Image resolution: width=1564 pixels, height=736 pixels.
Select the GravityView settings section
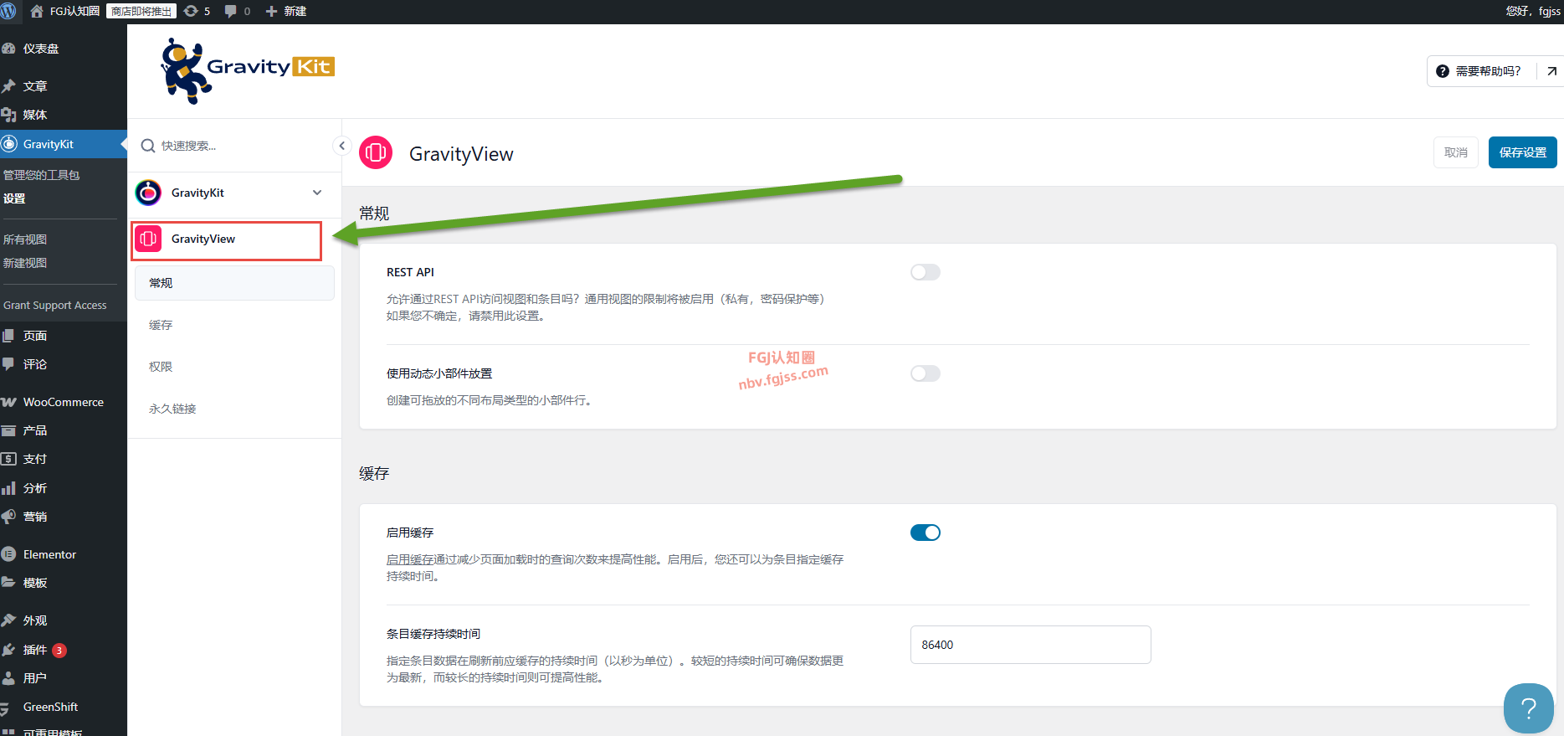[x=227, y=240]
